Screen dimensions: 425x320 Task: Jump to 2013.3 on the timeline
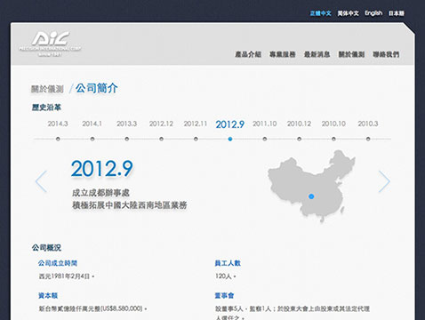click(x=126, y=124)
